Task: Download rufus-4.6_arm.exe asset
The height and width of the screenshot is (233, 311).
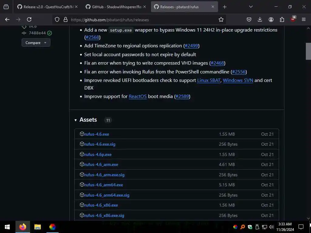Action: 101,164
